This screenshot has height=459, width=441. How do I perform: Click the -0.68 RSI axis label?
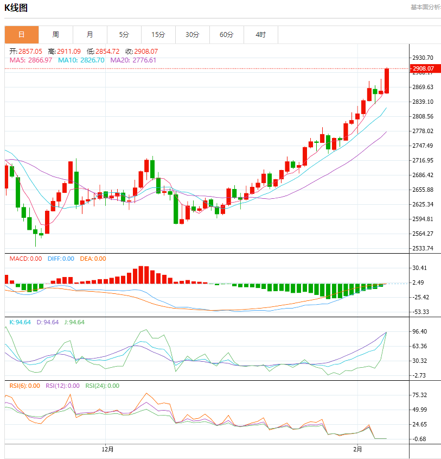[x=419, y=439]
